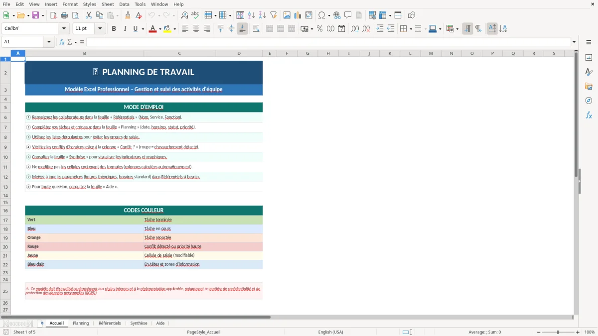The width and height of the screenshot is (598, 336).
Task: Open Find & Replace
Action: coord(184,15)
